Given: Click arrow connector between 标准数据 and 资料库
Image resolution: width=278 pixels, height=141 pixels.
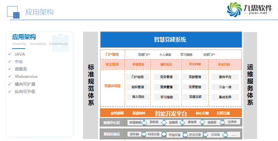Looking at the screenshot, I should [x=145, y=122].
